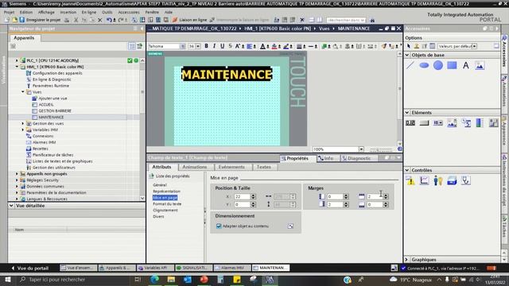Select the Symbolic I/O field element
The height and width of the screenshot is (286, 509).
point(438,123)
